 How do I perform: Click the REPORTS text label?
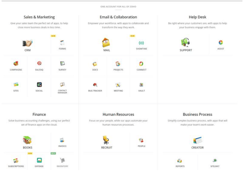pyautogui.click(x=180, y=166)
